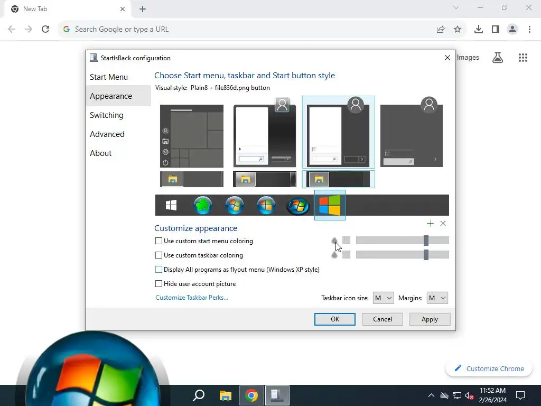Select Windows 7 glass start menu style

(x=265, y=133)
